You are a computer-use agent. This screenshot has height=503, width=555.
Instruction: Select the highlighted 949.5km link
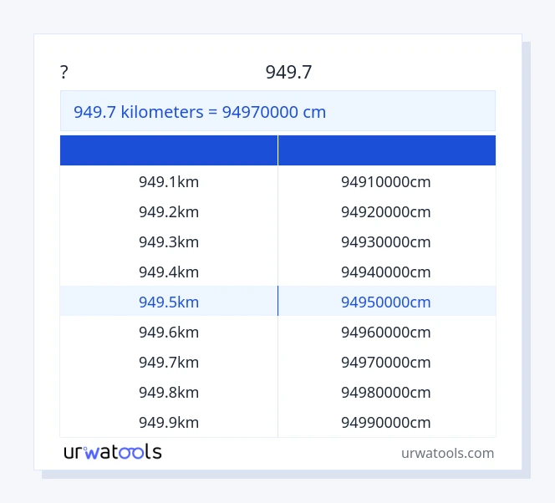point(169,302)
